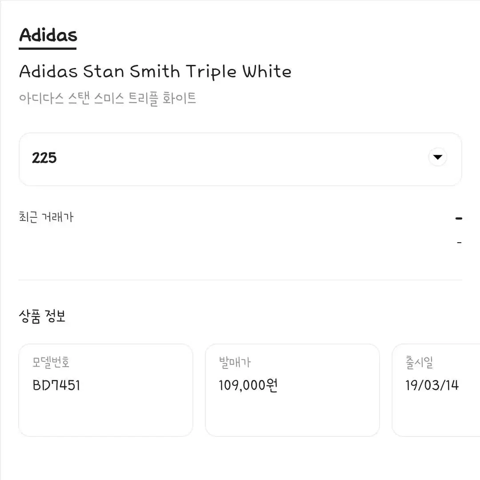The width and height of the screenshot is (480, 480).
Task: Click the 모델번호 label text
Action: tap(51, 362)
